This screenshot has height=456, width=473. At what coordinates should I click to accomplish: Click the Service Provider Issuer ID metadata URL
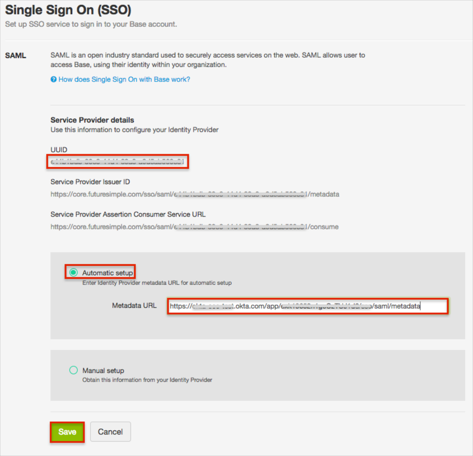click(x=194, y=194)
